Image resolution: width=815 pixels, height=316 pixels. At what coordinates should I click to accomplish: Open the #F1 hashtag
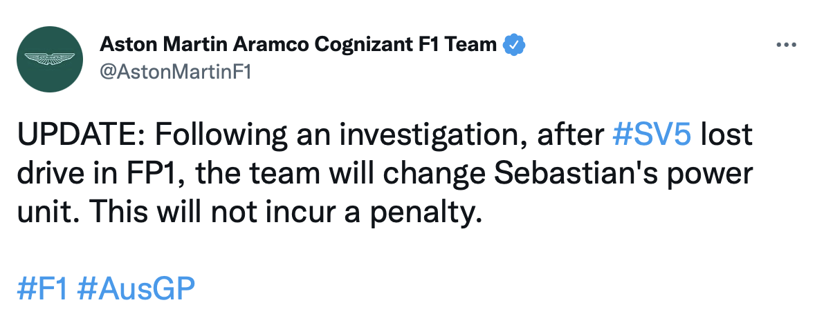[x=42, y=288]
